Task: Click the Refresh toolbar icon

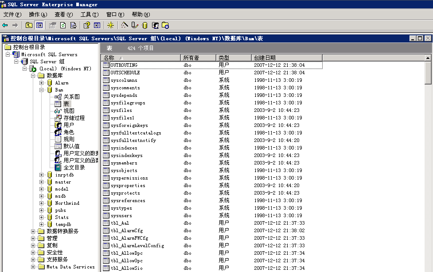Action: click(x=63, y=25)
